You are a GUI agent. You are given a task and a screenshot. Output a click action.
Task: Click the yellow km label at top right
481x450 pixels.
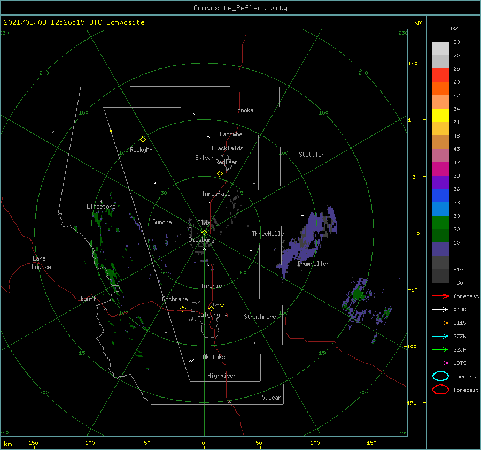coord(418,22)
